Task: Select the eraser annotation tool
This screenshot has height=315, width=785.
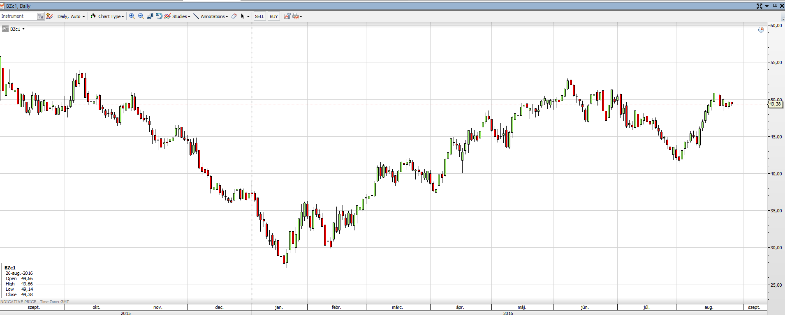Action: click(x=234, y=16)
